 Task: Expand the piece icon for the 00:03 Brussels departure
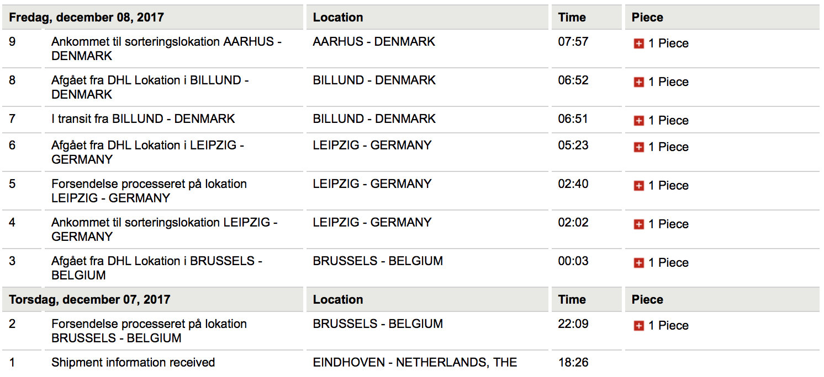[638, 263]
